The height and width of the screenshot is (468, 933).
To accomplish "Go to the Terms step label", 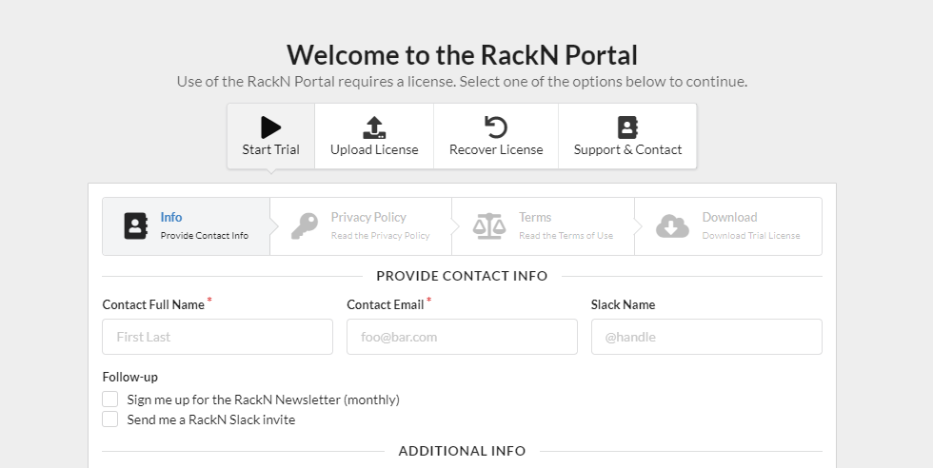I will 535,217.
